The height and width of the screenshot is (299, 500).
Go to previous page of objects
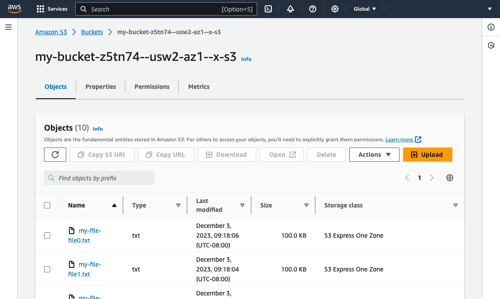point(407,178)
